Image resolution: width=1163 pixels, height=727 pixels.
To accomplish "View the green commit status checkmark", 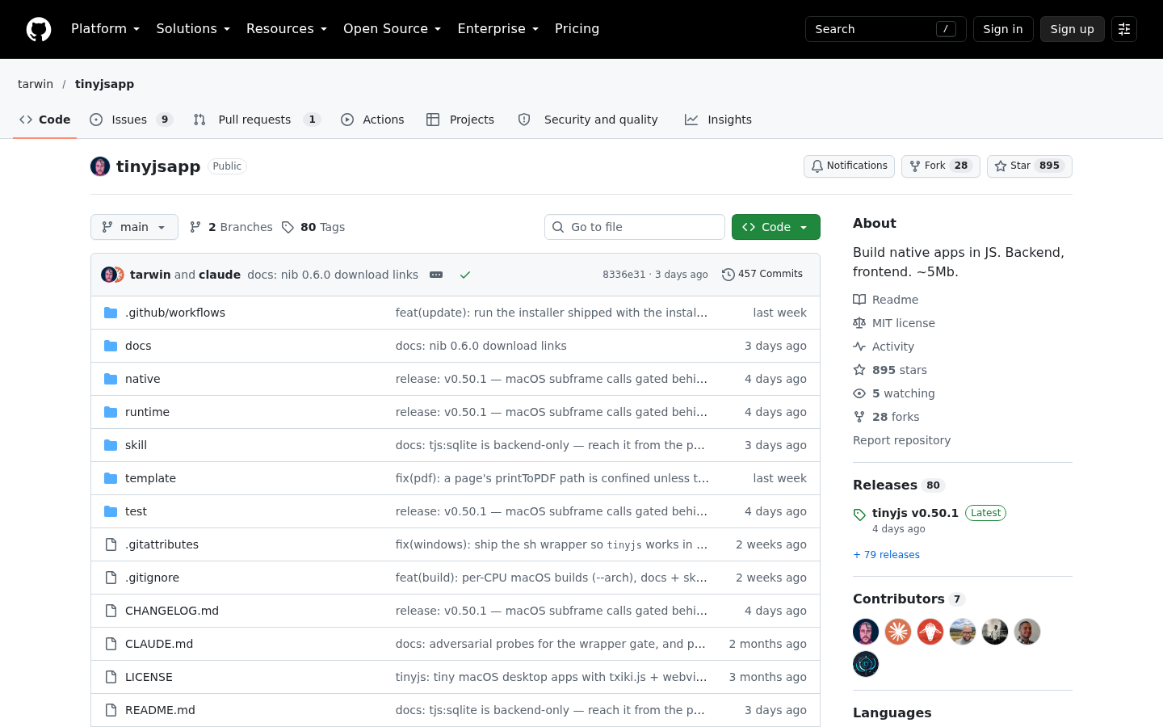I will click(465, 275).
